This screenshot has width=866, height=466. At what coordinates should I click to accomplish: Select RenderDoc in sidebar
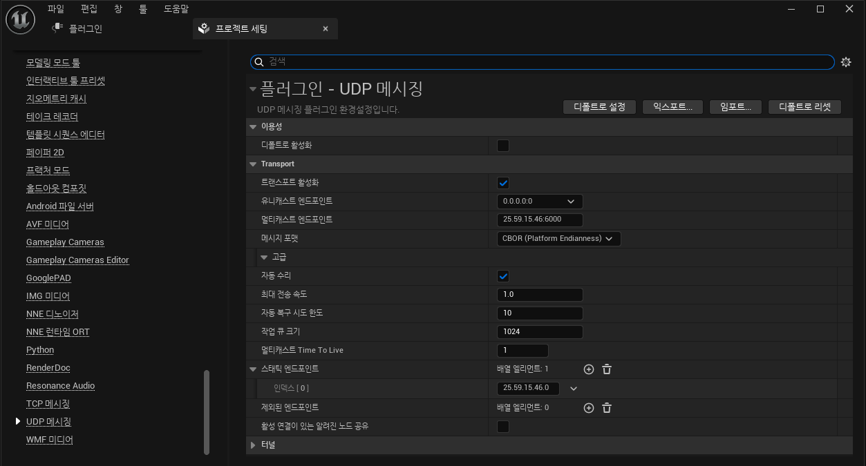[x=48, y=368]
